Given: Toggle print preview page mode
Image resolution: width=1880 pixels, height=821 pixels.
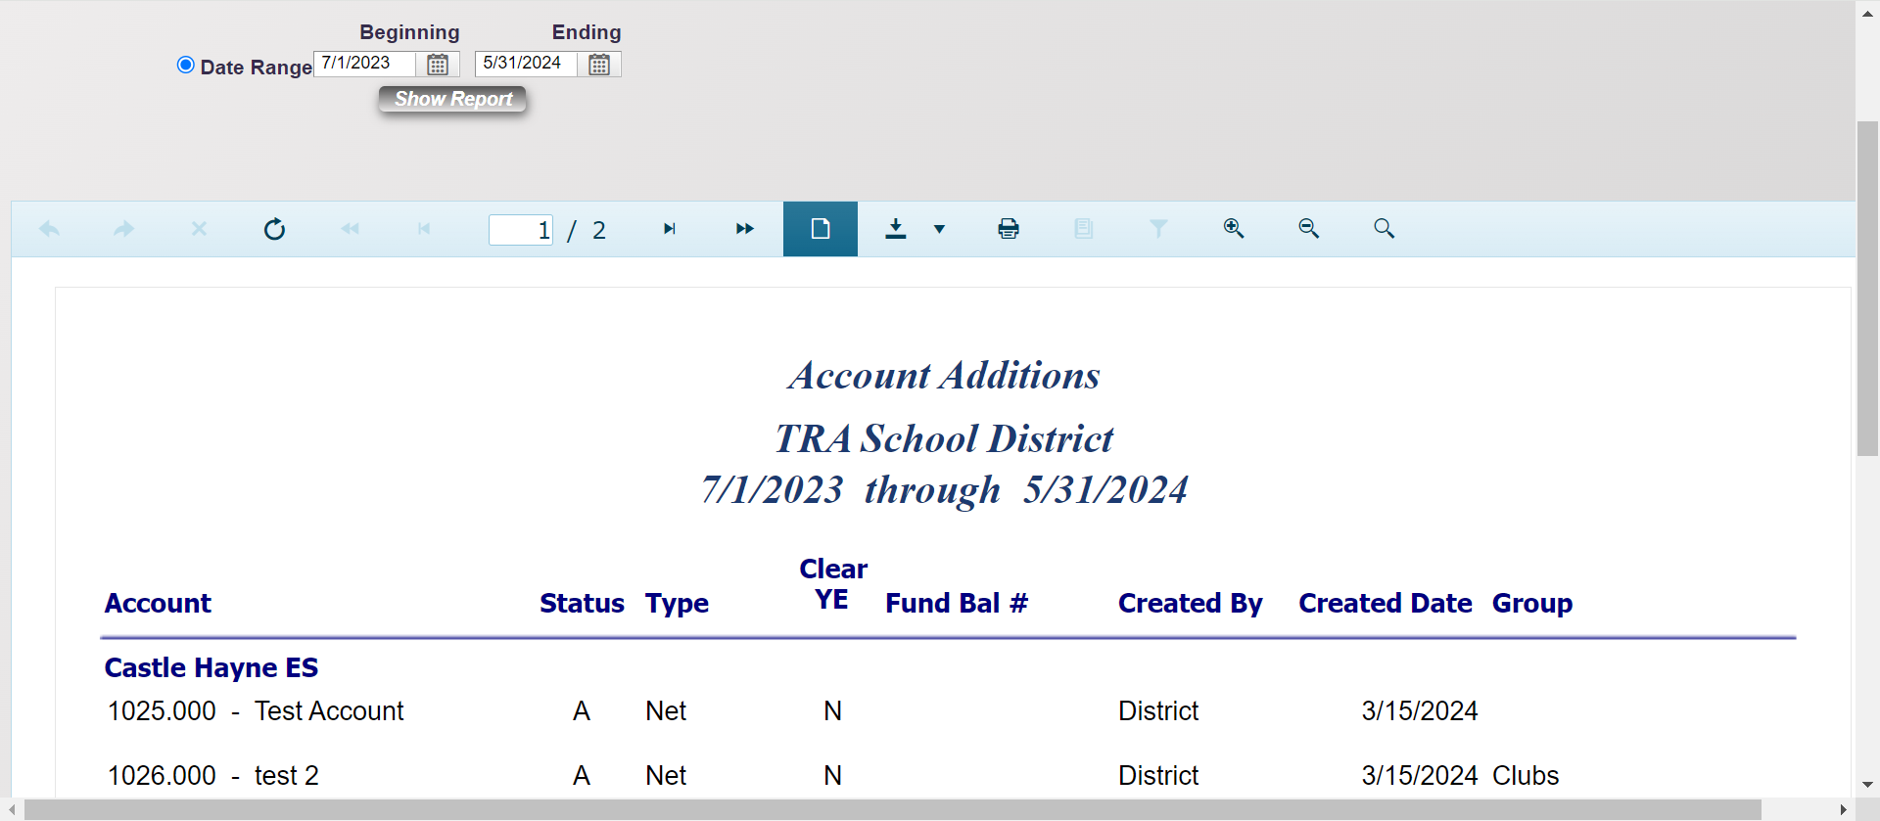Looking at the screenshot, I should [821, 229].
